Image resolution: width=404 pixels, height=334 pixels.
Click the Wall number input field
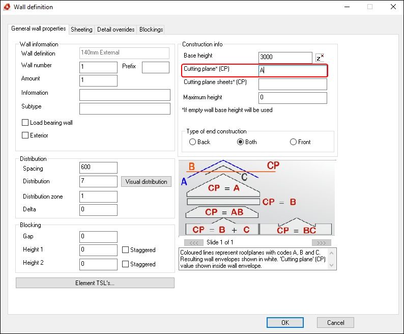click(x=98, y=67)
